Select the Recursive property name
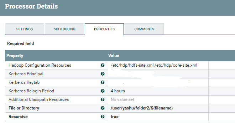The width and height of the screenshot is (235, 138). tap(18, 117)
